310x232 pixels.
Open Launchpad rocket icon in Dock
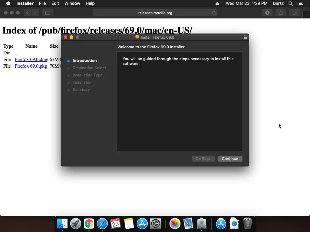(x=75, y=224)
